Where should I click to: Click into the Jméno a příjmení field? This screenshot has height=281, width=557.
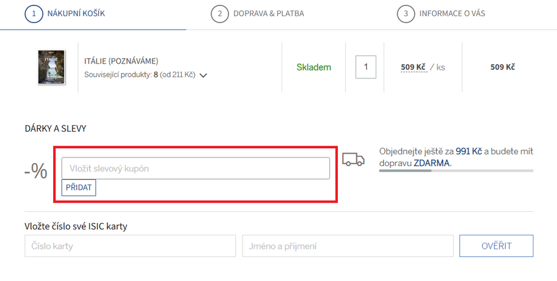point(348,246)
